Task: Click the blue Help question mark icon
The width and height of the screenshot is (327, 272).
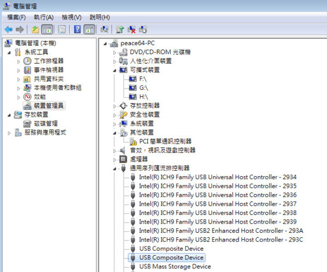Action: point(77,29)
